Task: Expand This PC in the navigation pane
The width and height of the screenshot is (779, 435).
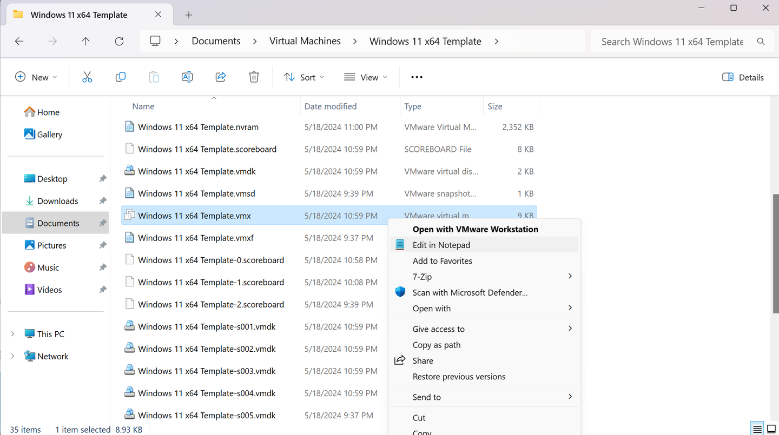Action: [x=12, y=333]
